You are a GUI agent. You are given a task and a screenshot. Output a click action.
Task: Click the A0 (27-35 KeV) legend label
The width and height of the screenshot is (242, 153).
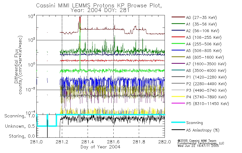(x=201, y=18)
